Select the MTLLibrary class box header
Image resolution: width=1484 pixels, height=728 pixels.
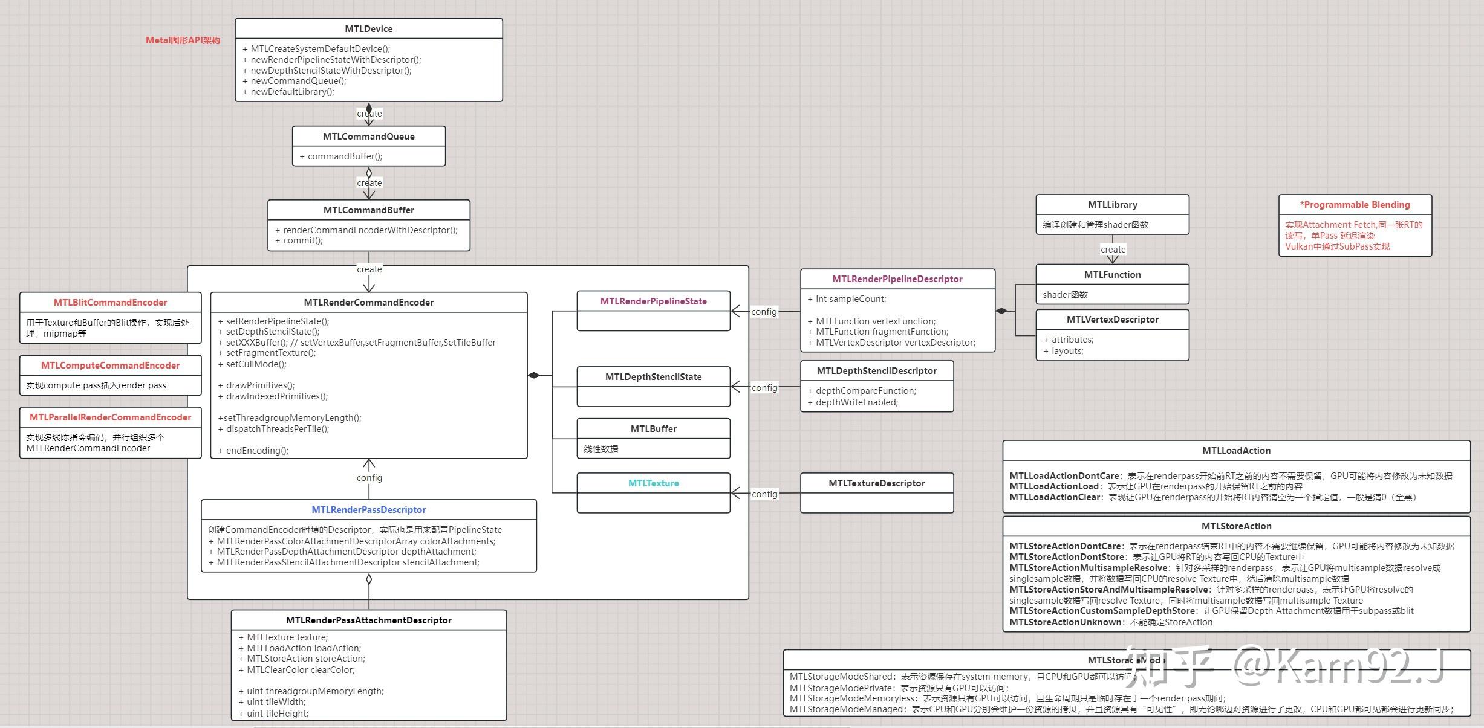click(1112, 204)
